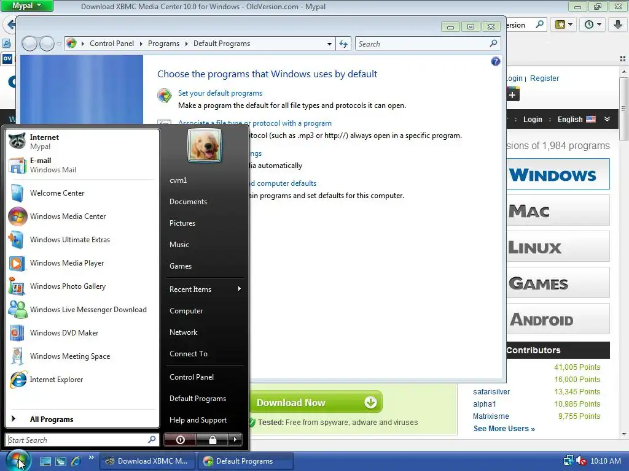The height and width of the screenshot is (471, 629).
Task: Select the Linux platform category
Action: pos(558,247)
